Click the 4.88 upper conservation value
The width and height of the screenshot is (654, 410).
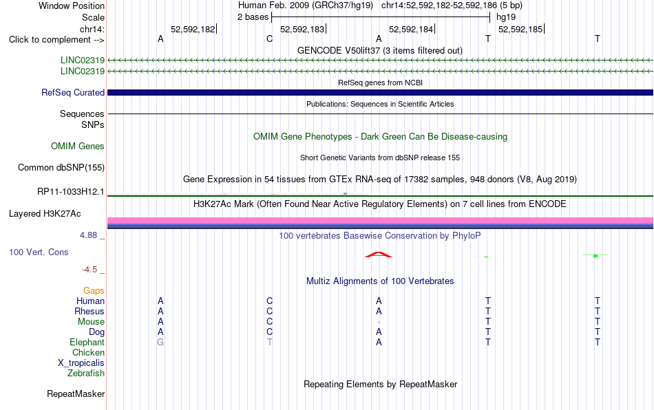88,235
